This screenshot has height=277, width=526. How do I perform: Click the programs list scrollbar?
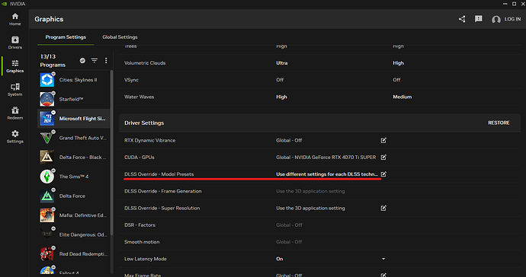coord(112,152)
